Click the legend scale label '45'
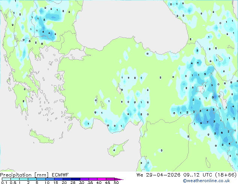 [107, 182]
